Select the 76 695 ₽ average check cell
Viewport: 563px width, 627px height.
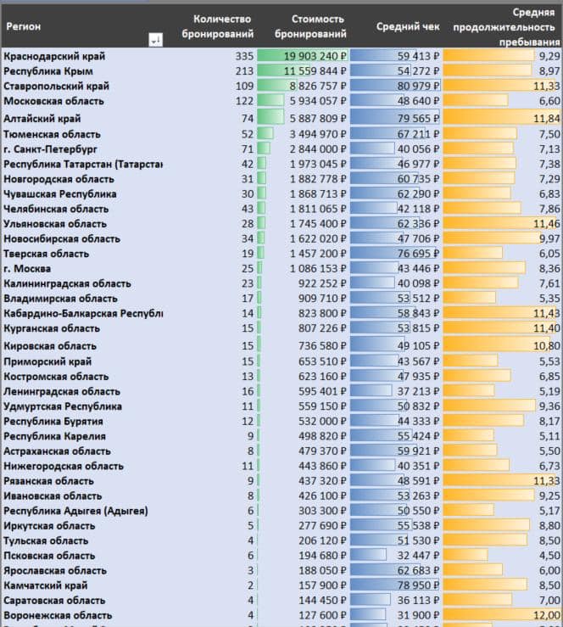click(x=395, y=254)
